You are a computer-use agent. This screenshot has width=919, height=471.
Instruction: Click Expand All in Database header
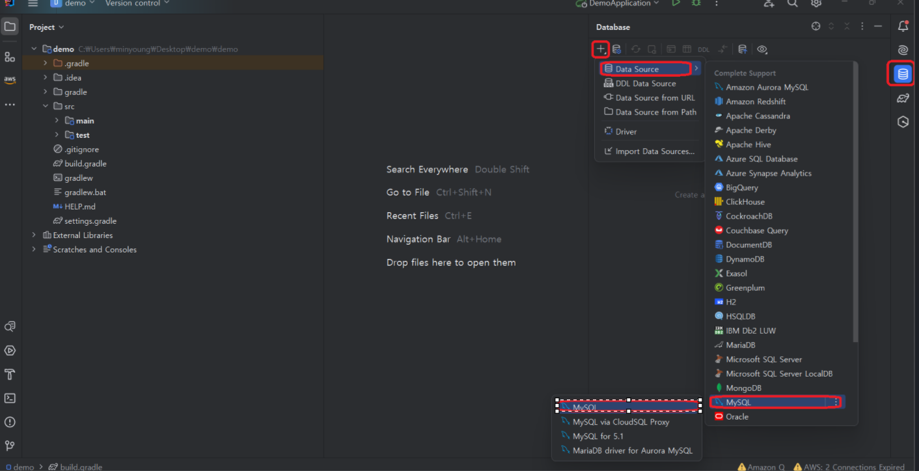click(x=831, y=27)
